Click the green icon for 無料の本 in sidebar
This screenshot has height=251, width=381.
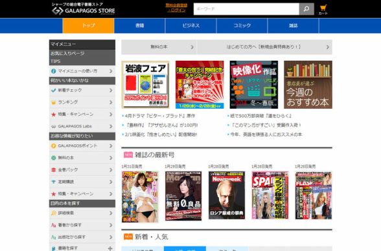(x=53, y=158)
